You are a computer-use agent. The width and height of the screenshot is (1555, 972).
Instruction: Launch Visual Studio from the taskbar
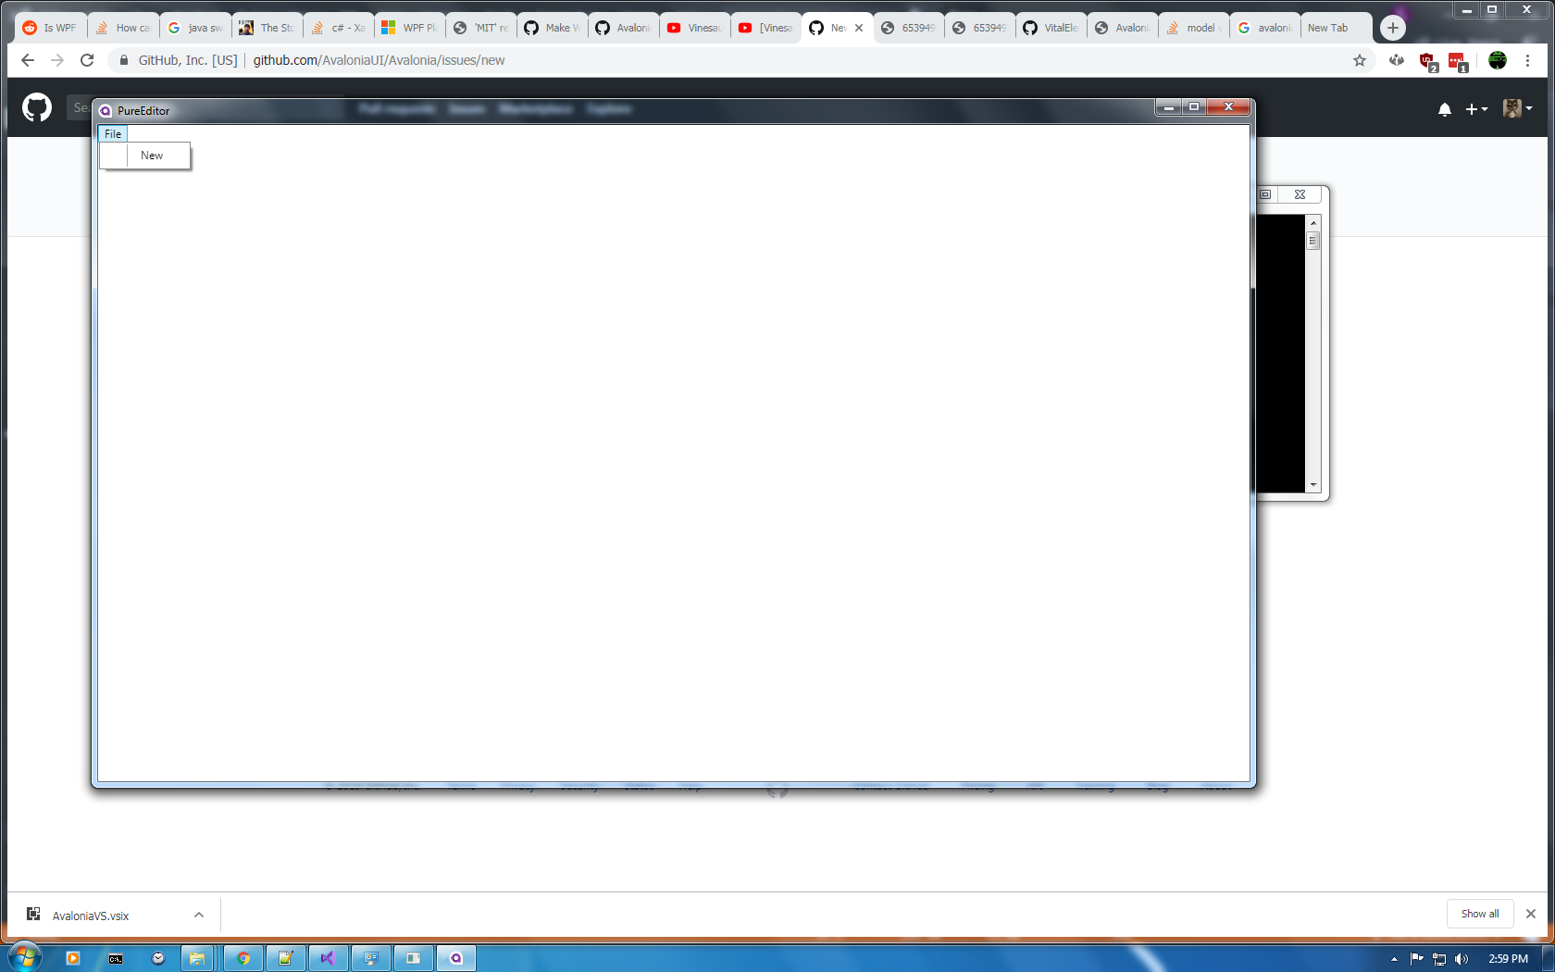pyautogui.click(x=329, y=958)
